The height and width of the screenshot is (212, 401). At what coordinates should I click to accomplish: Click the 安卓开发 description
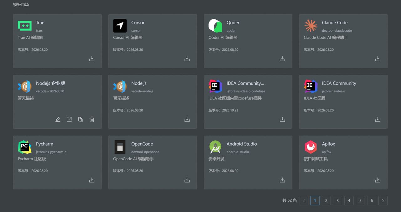tap(216, 159)
